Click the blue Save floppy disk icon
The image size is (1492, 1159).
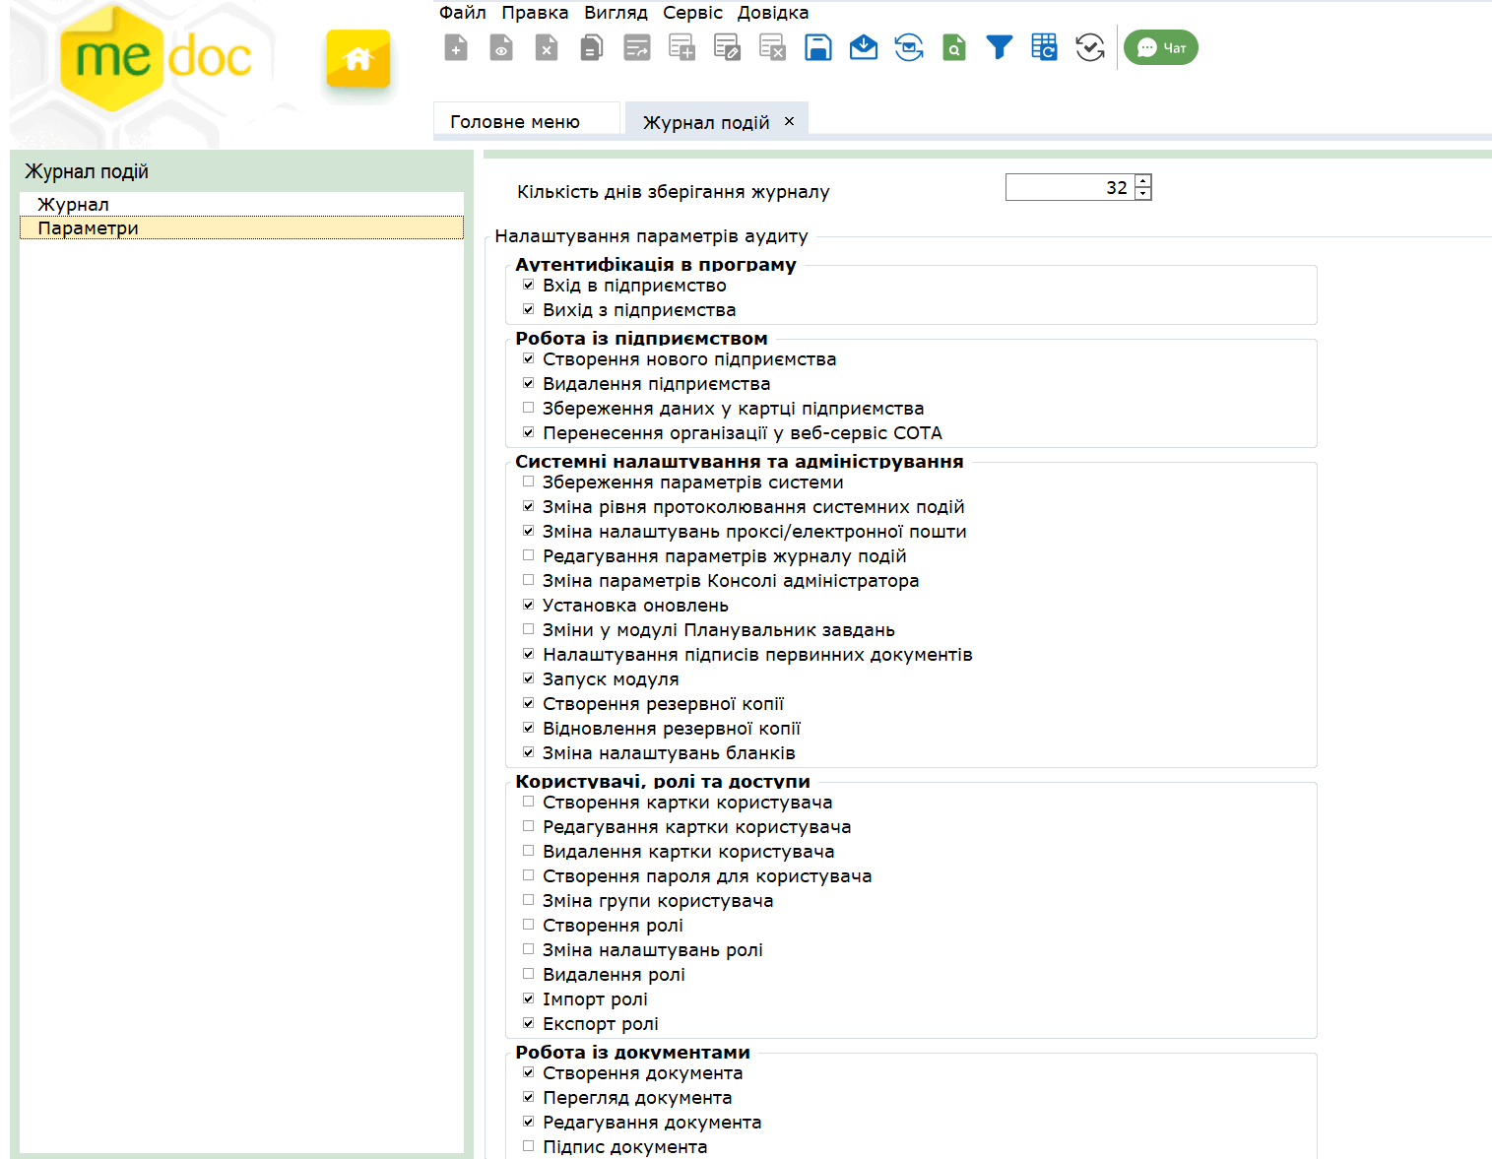818,47
